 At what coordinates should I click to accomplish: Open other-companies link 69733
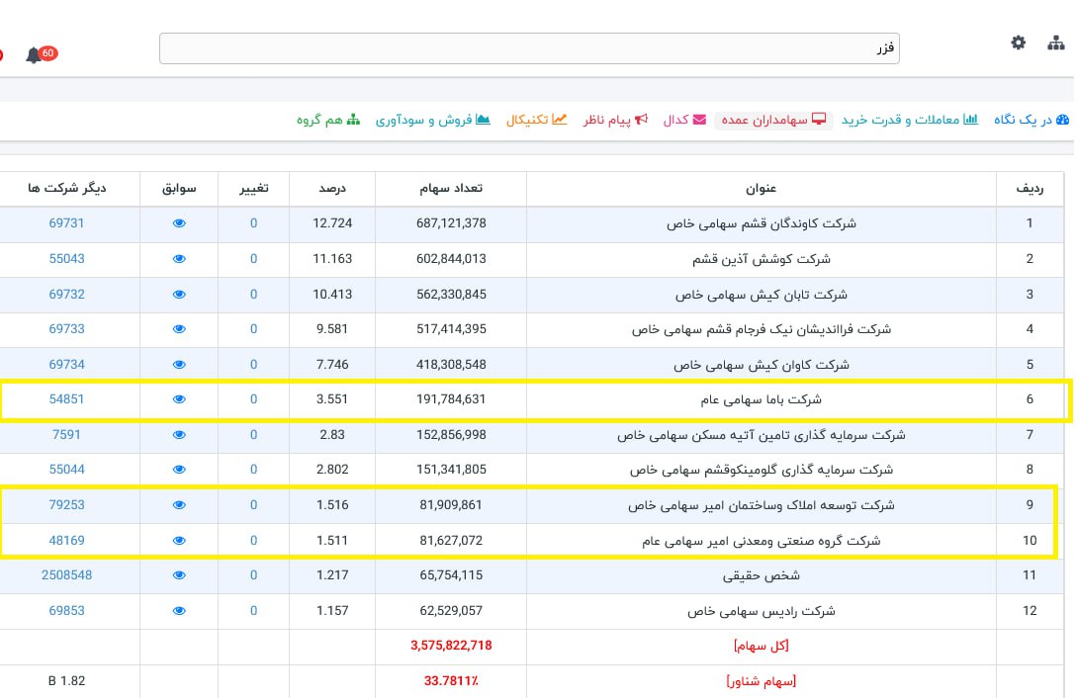[66, 329]
